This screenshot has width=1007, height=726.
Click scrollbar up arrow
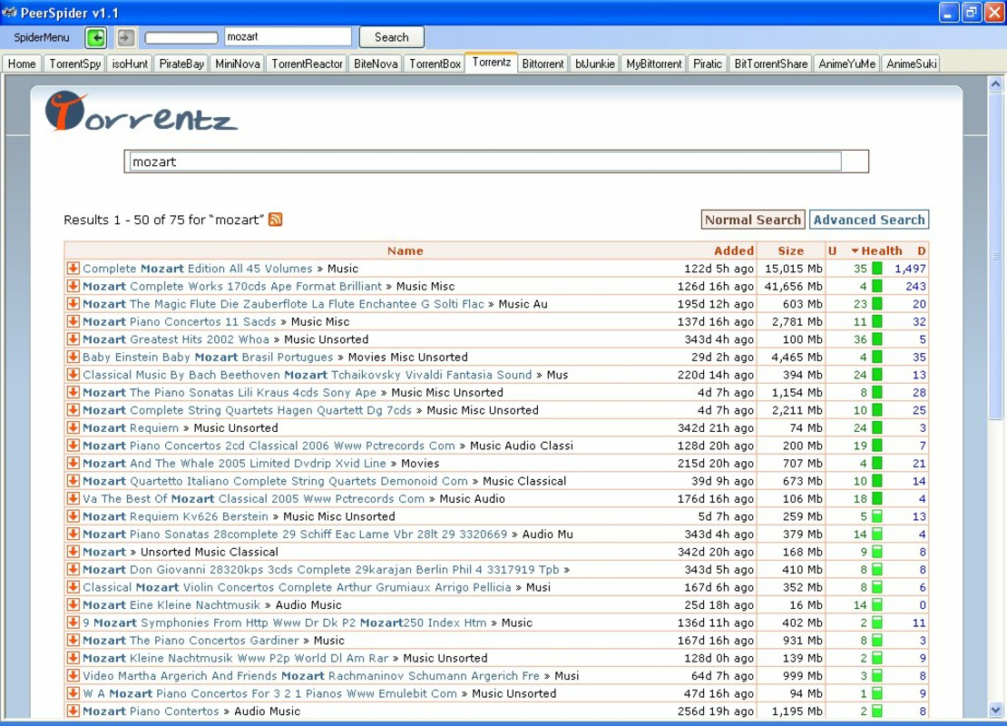pos(995,84)
